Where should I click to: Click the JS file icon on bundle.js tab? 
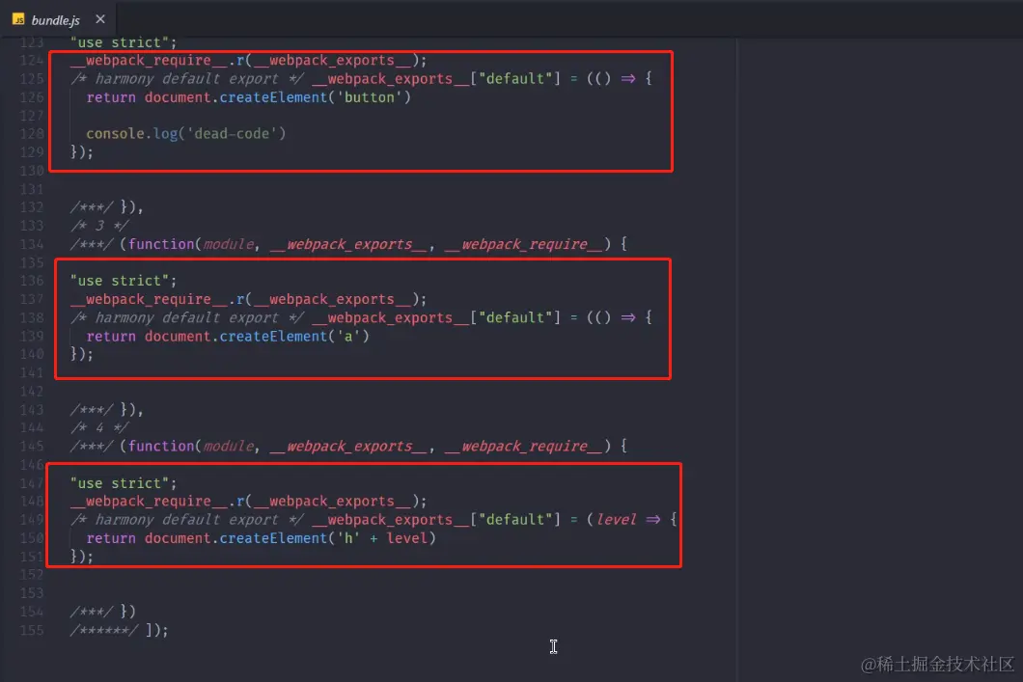click(18, 19)
